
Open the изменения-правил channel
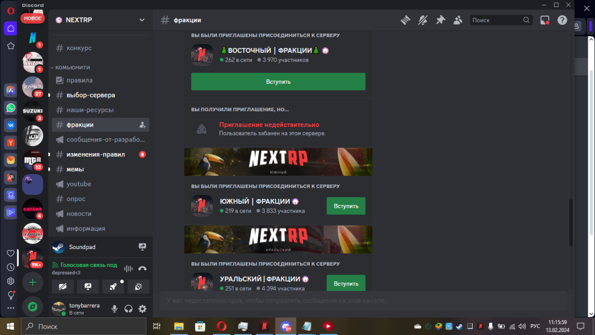pos(101,154)
